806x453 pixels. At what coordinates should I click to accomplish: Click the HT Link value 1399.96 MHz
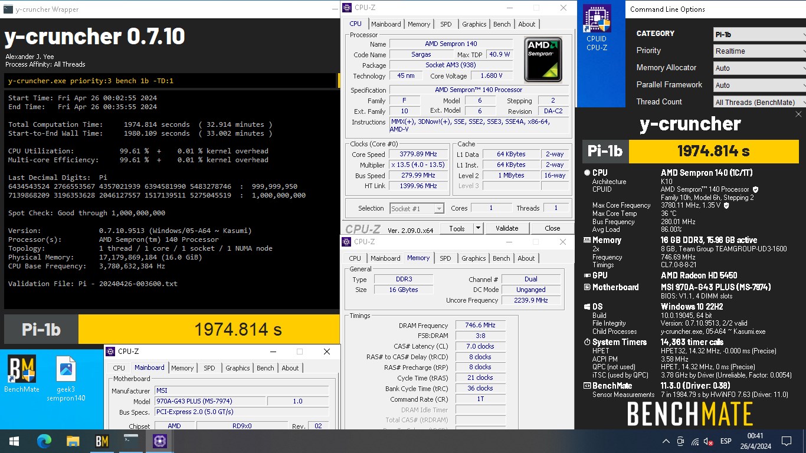pyautogui.click(x=418, y=186)
